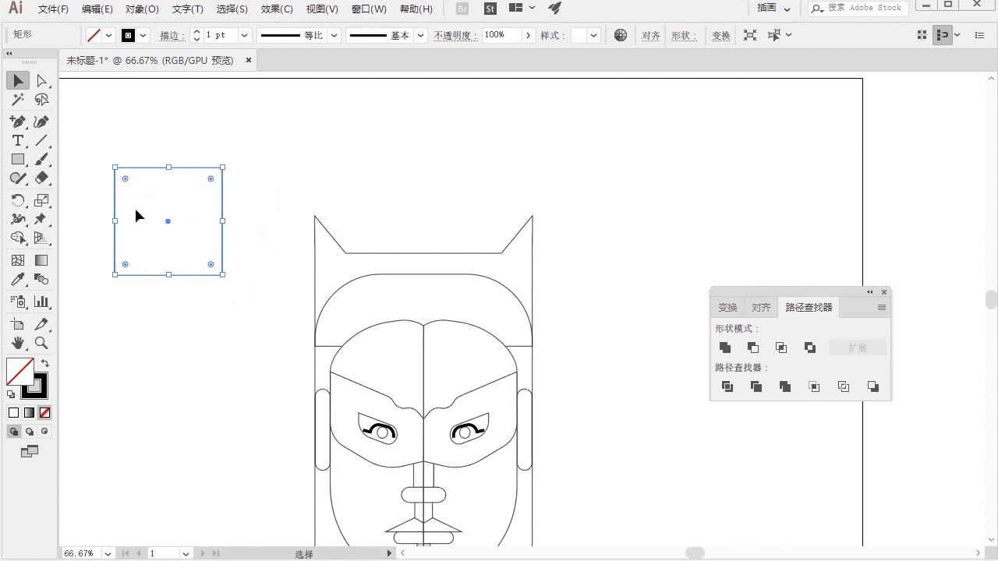Viewport: 998px width, 561px height.
Task: Set paint mode to Gradient
Action: (x=29, y=413)
